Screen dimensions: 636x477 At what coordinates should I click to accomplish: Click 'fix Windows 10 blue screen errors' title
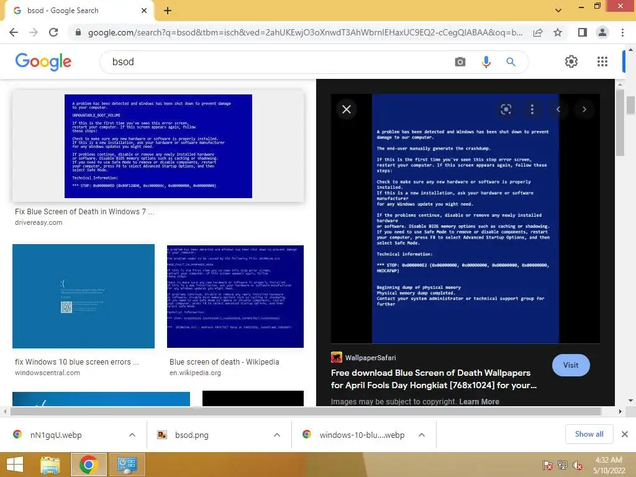pos(77,362)
